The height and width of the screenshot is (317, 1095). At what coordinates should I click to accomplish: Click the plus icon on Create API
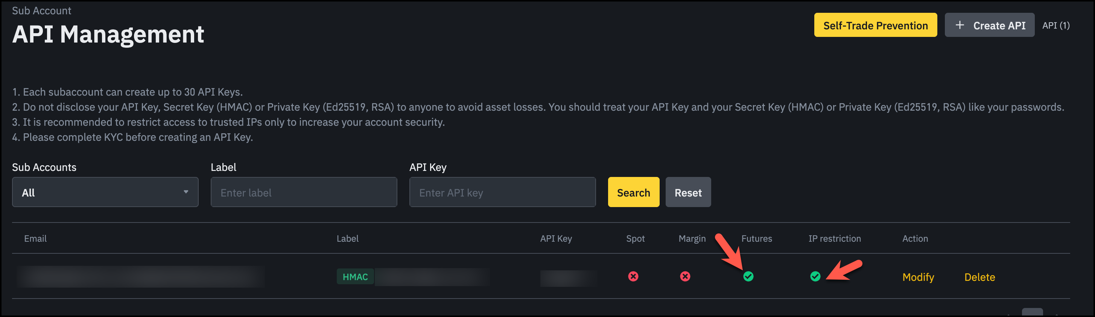(960, 26)
